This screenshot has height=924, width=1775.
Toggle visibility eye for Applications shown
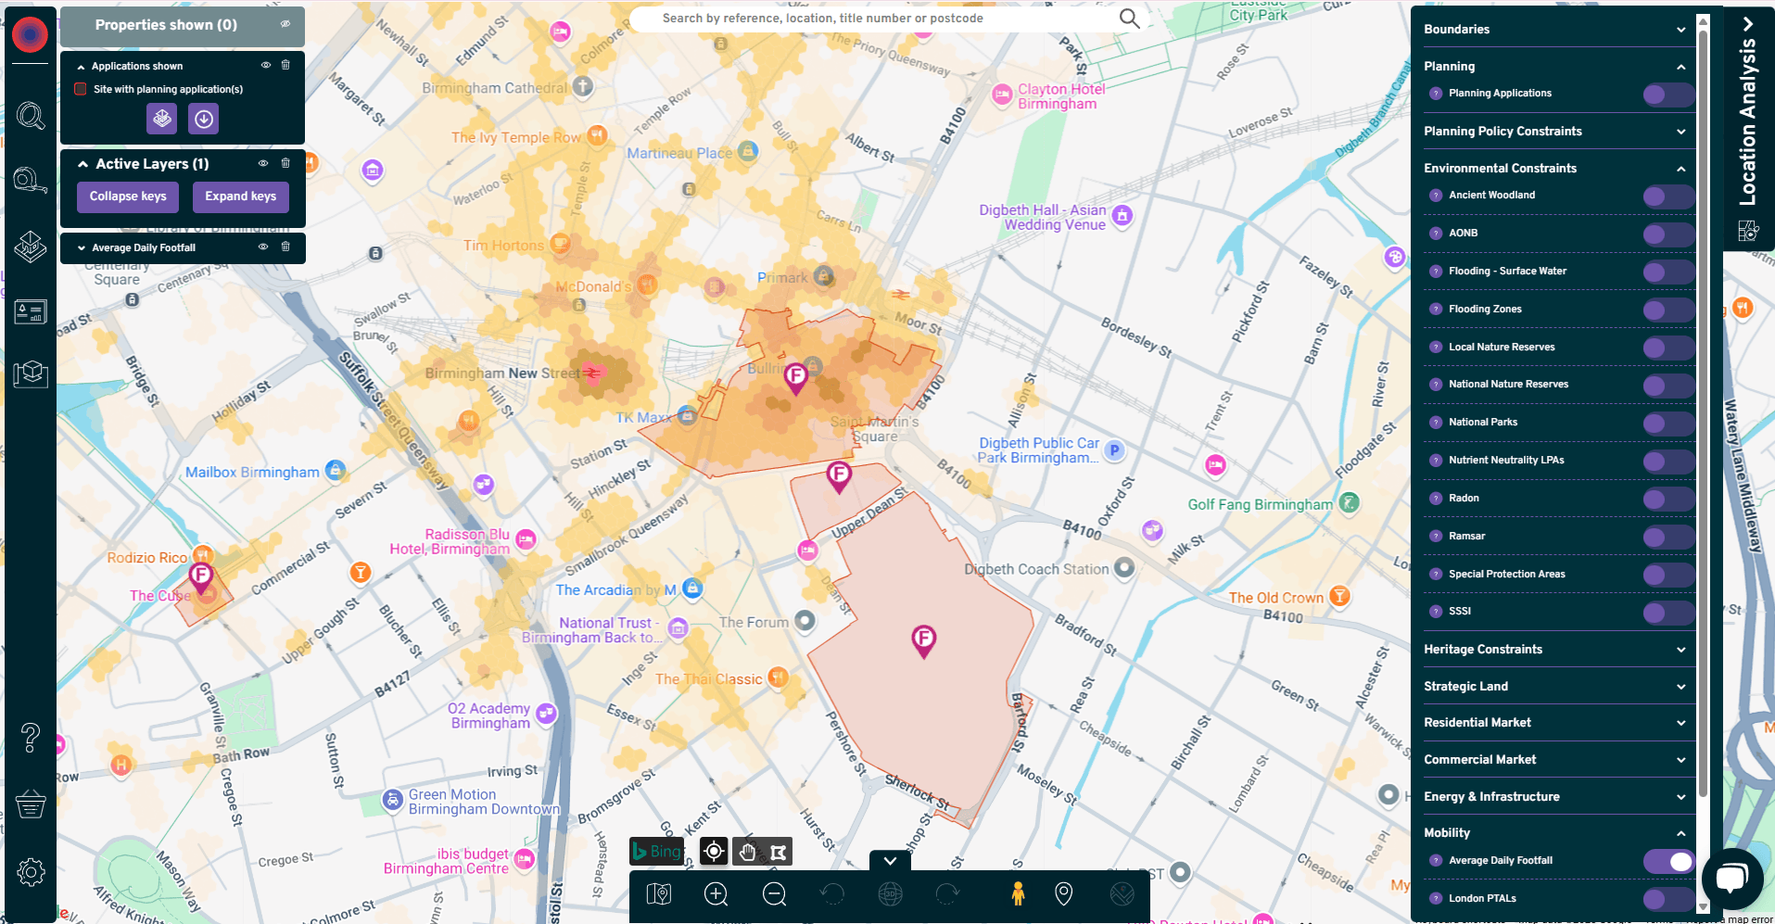[x=265, y=66]
